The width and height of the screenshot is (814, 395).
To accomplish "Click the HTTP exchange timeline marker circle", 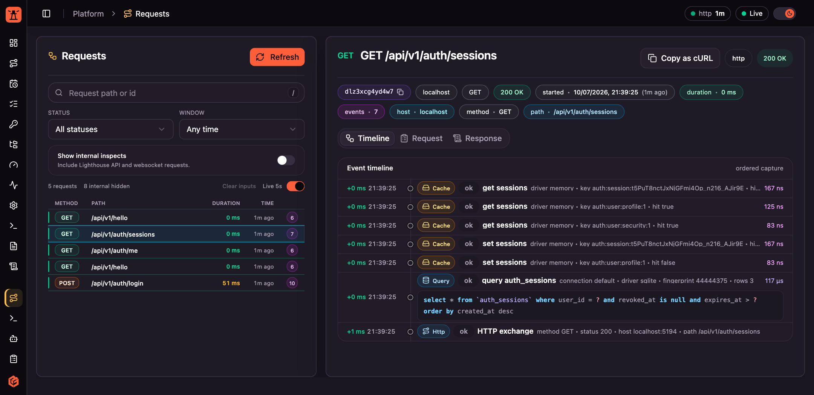I will (410, 332).
